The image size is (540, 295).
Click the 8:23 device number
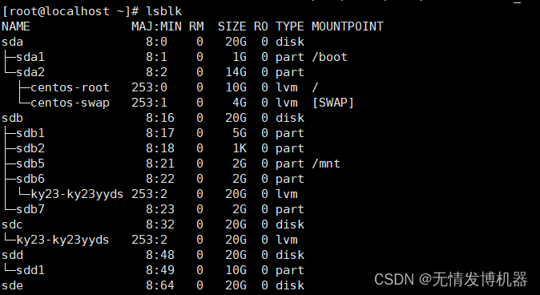[160, 209]
